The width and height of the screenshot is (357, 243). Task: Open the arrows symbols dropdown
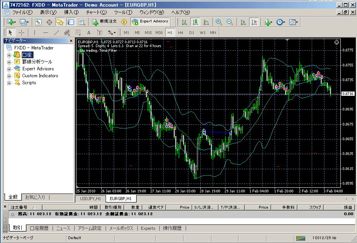click(111, 33)
